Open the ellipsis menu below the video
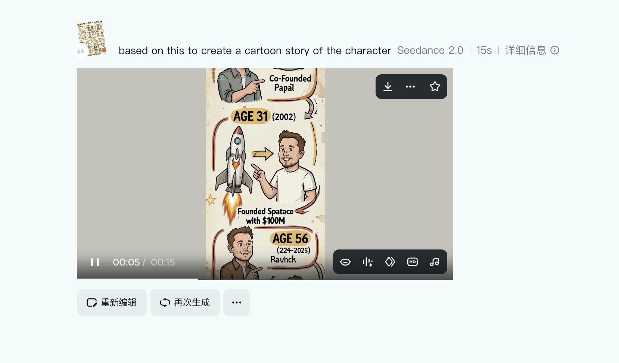The height and width of the screenshot is (363, 619). click(x=237, y=302)
